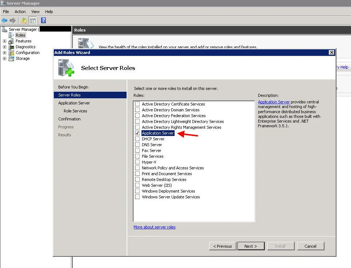Image resolution: width=351 pixels, height=268 pixels.
Task: Select the highlighted Application Server role label
Action: coord(158,133)
